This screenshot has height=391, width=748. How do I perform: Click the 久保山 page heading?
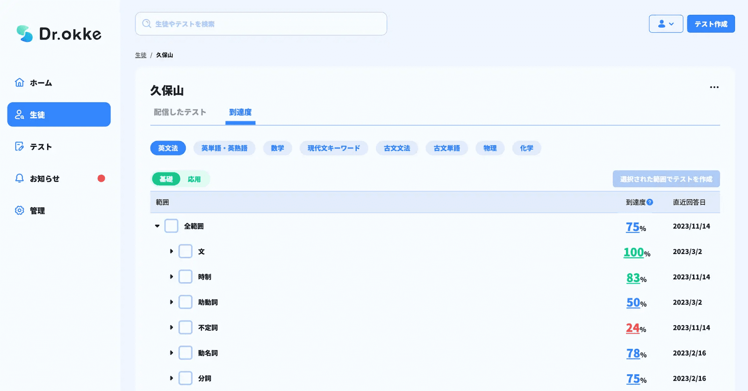click(167, 91)
